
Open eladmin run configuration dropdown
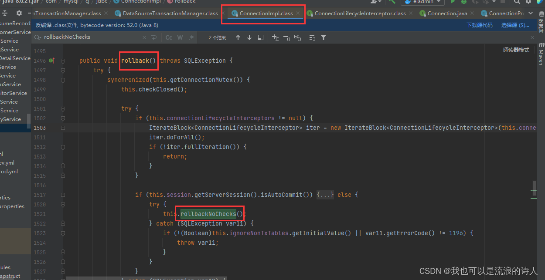pos(422,2)
